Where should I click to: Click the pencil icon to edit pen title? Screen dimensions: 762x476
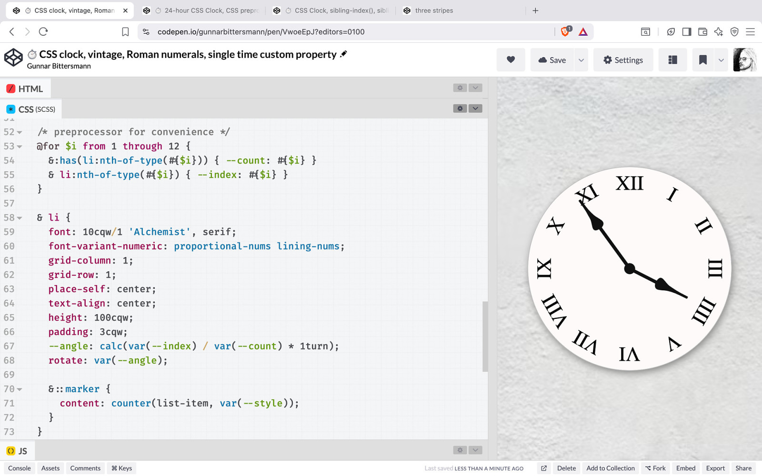343,54
